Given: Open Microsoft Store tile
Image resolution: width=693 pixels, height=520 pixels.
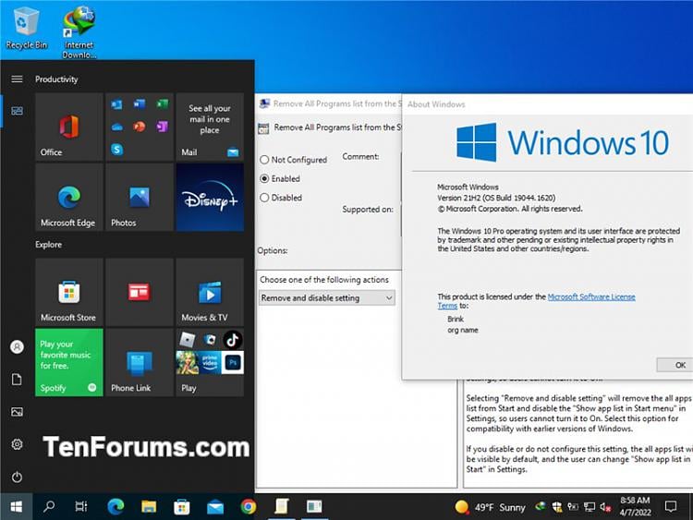Looking at the screenshot, I should click(x=69, y=292).
